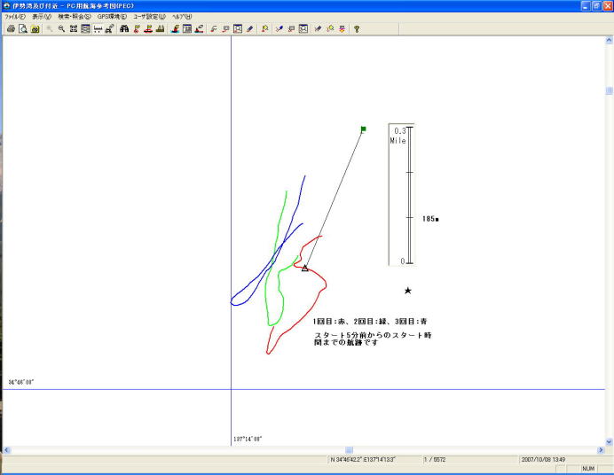Click the red ship on blue water icon
The image size is (614, 475).
click(x=175, y=28)
